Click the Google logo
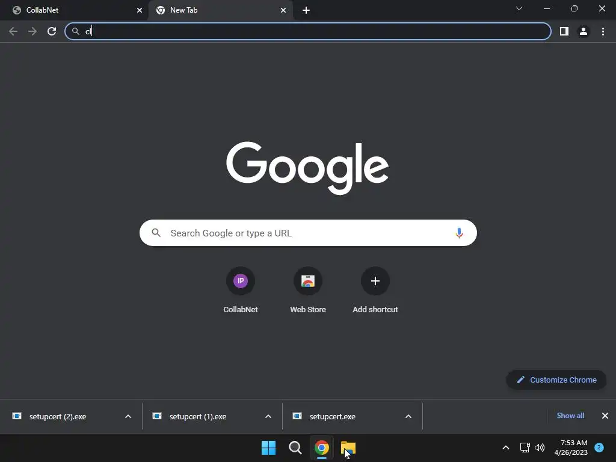The image size is (616, 462). tap(307, 168)
